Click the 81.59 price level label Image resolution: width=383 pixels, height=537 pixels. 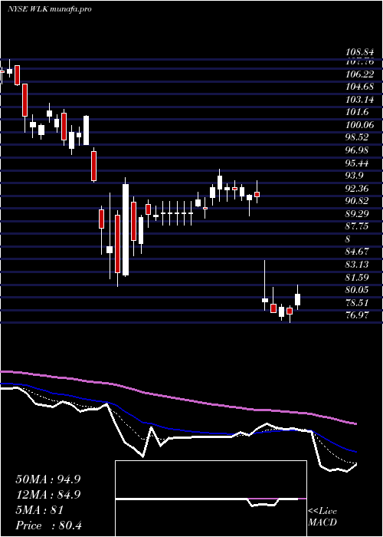click(357, 277)
